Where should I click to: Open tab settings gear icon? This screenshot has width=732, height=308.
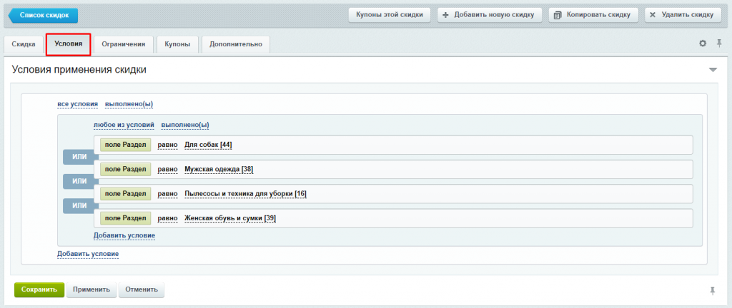point(703,43)
